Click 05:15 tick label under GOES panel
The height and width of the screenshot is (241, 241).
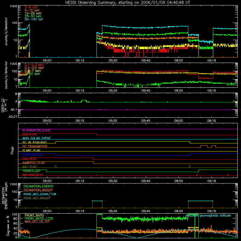80,121
